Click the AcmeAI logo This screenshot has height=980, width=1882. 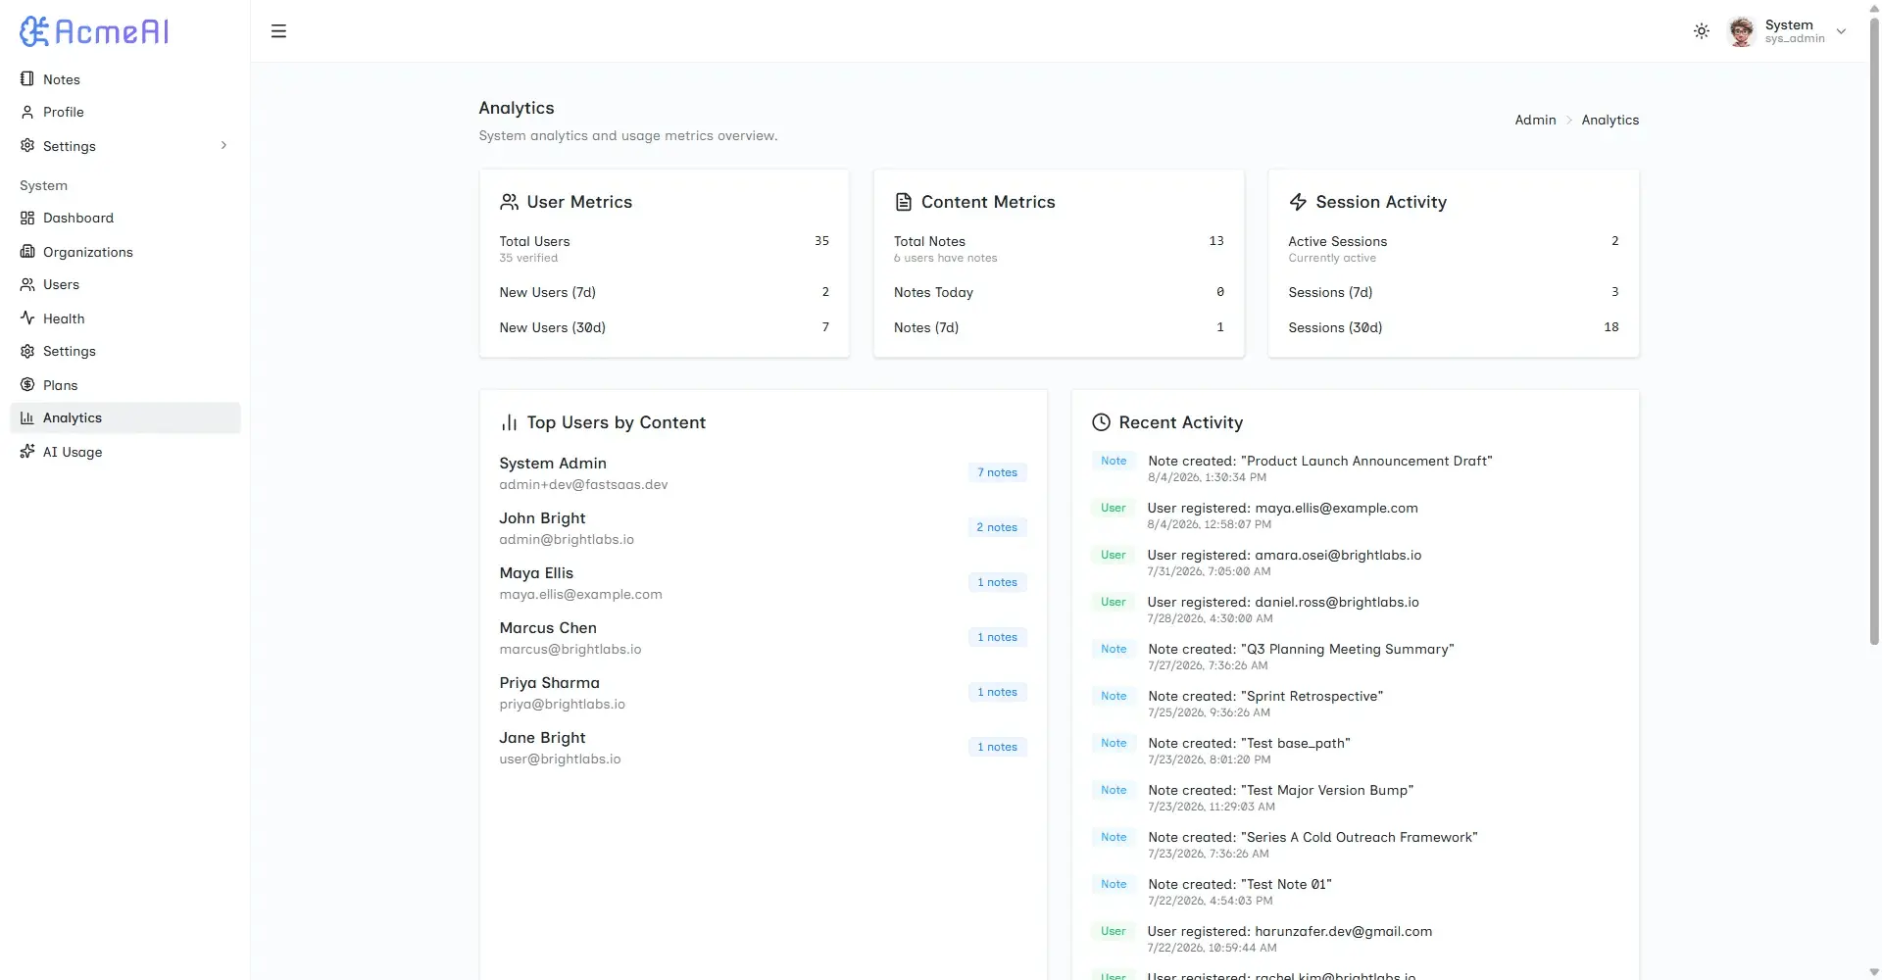(x=94, y=31)
